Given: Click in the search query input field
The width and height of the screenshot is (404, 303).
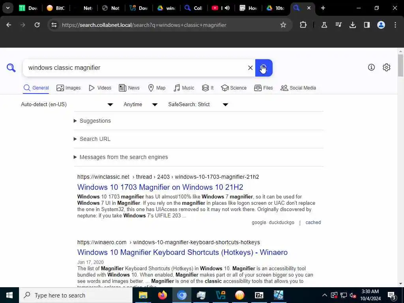Looking at the screenshot, I should 137,68.
